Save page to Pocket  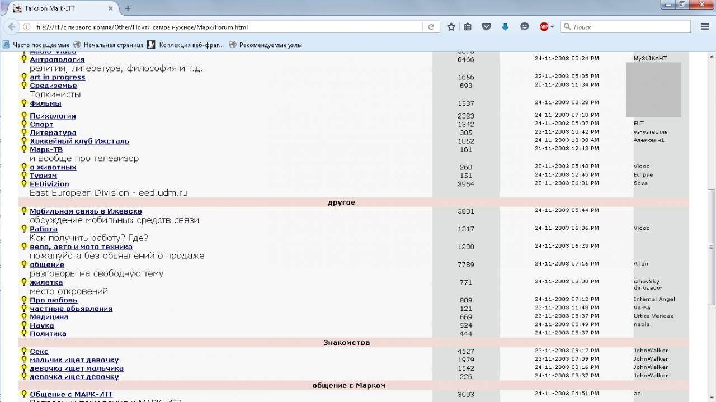tap(486, 27)
